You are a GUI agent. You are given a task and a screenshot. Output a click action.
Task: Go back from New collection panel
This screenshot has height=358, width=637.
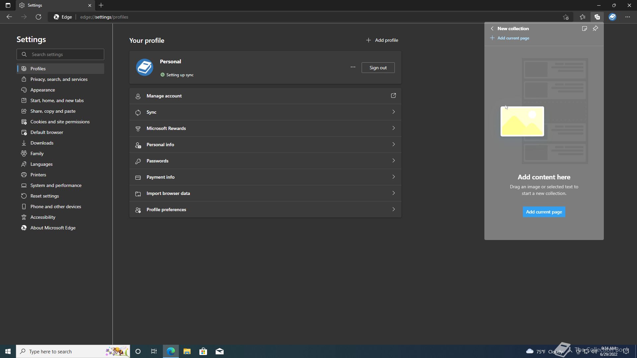pos(492,29)
